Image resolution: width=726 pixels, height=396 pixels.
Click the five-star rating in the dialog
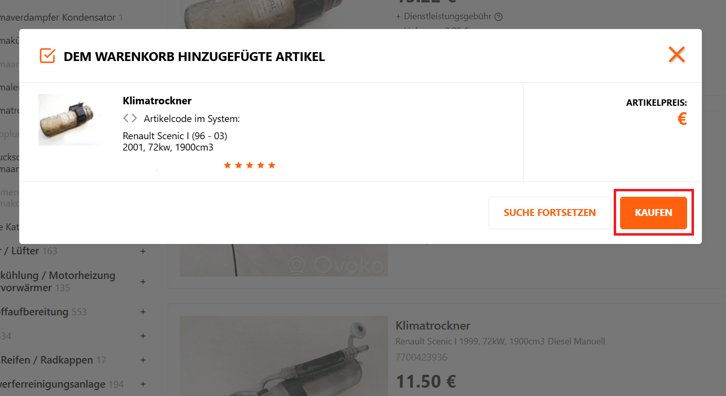[249, 165]
